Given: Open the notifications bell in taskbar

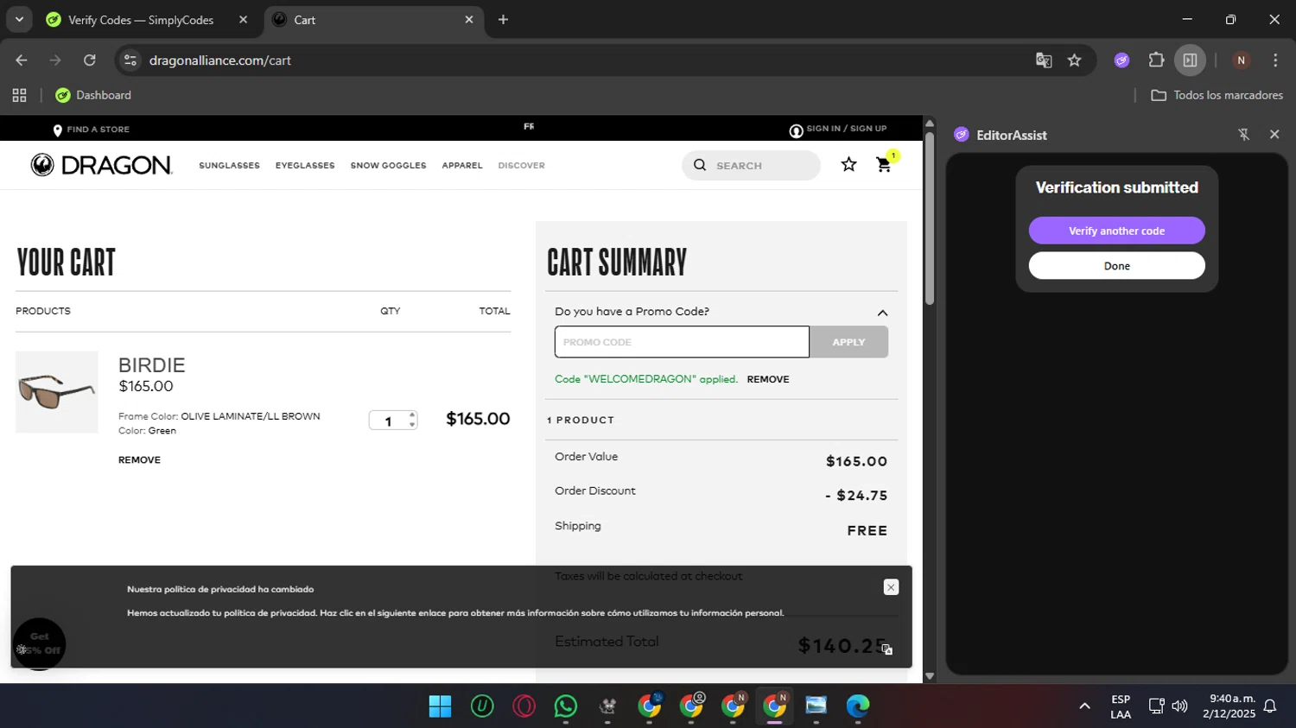Looking at the screenshot, I should (1270, 706).
